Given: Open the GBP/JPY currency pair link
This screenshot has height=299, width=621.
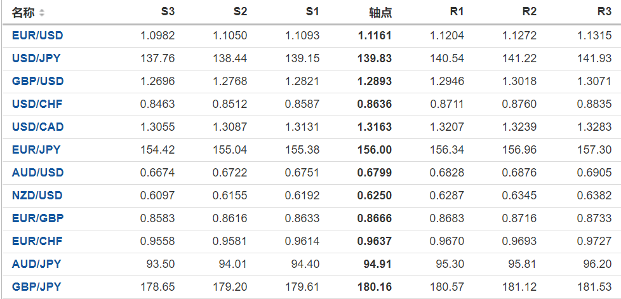Looking at the screenshot, I should [36, 287].
